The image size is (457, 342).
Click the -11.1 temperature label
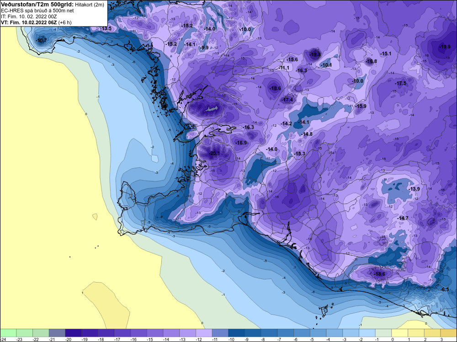pyautogui.click(x=284, y=68)
